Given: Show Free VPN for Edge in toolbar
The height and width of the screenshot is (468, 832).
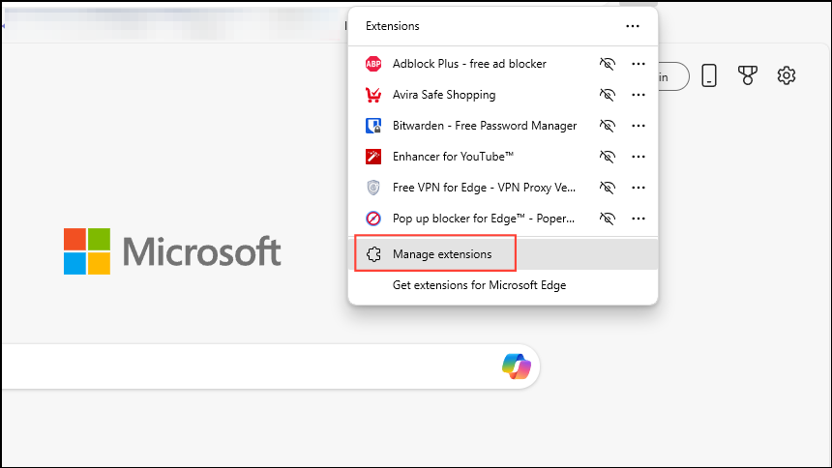Looking at the screenshot, I should (x=608, y=188).
